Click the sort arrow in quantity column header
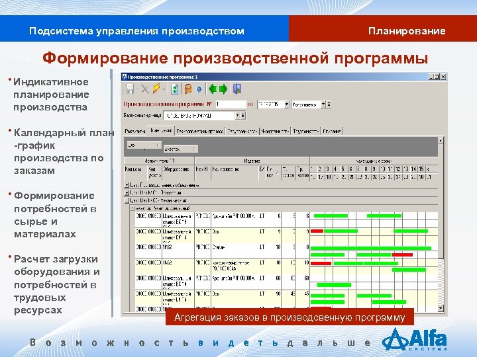 (x=277, y=173)
